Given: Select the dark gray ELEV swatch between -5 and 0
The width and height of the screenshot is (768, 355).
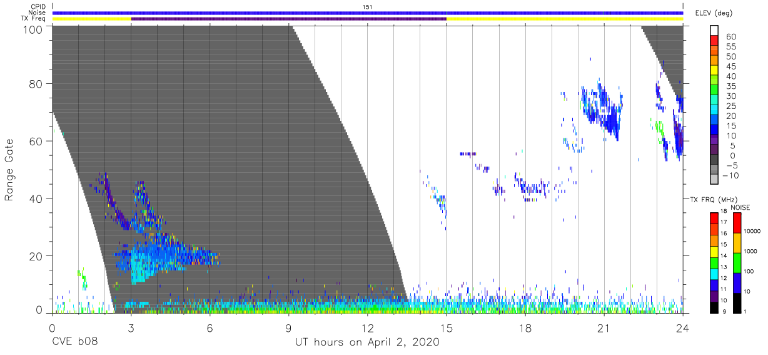Looking at the screenshot, I should [714, 160].
